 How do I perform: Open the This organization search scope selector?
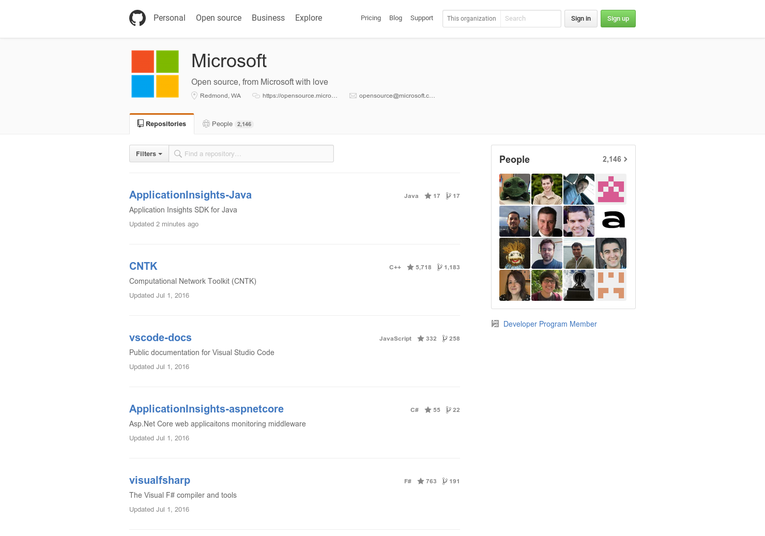[471, 19]
